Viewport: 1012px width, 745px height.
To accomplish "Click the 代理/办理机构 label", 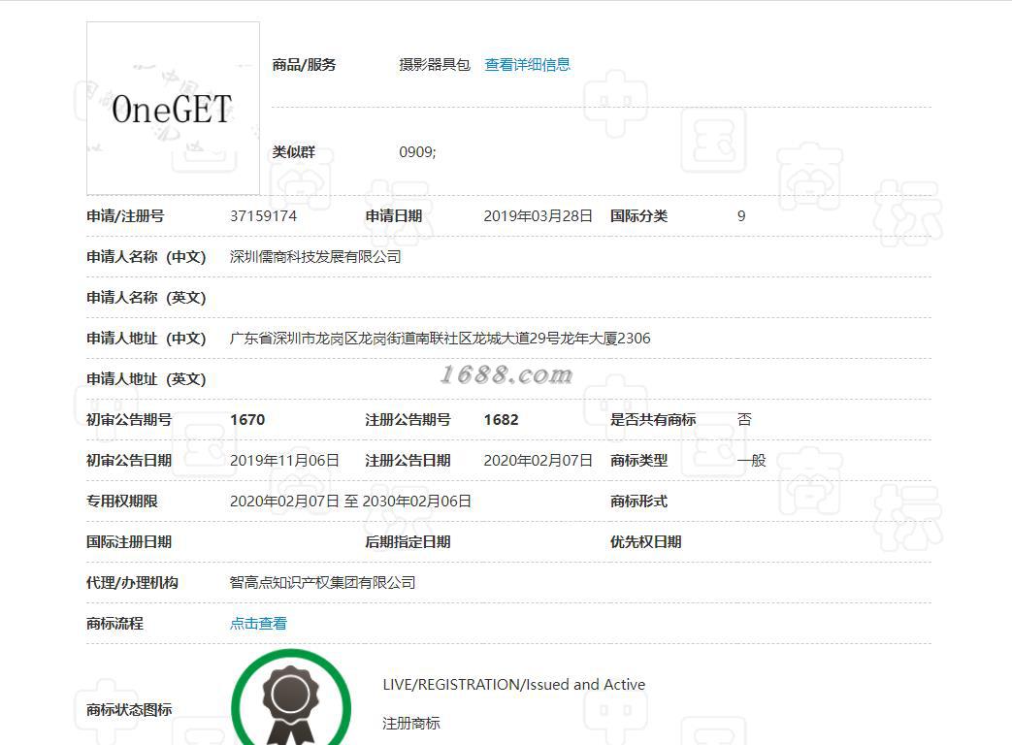I will (132, 582).
